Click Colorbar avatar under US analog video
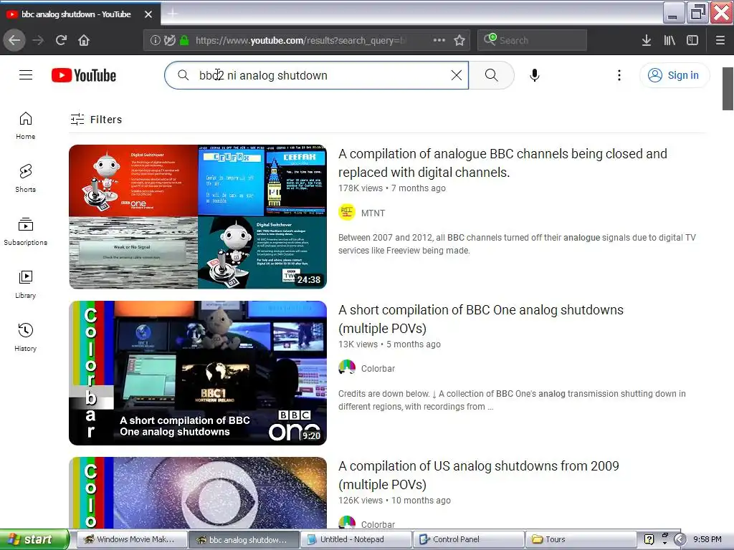The image size is (734, 550). pos(347,523)
